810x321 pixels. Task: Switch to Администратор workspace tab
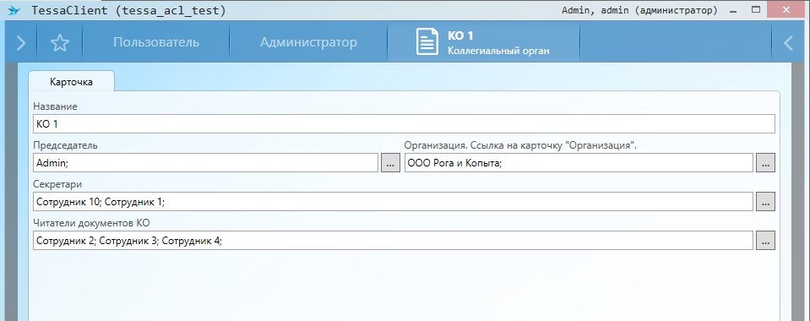coord(308,42)
